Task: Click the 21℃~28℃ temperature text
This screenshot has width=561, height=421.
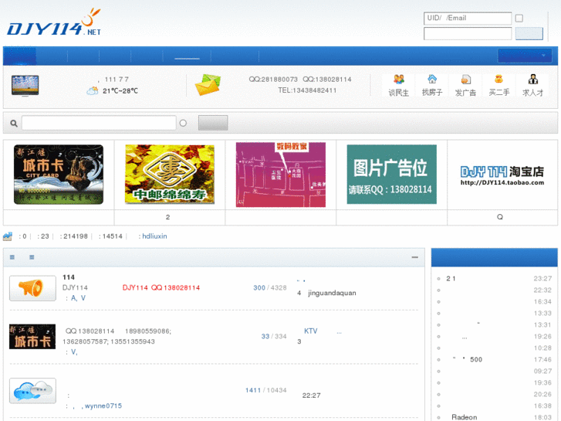Action: 120,91
